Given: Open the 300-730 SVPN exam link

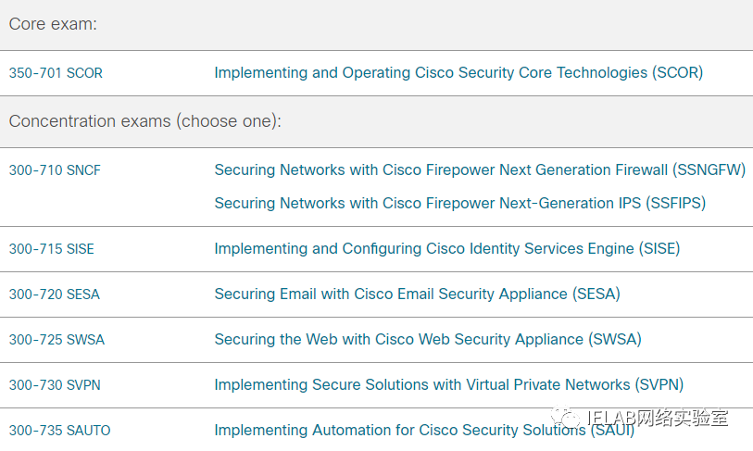Looking at the screenshot, I should 55,384.
